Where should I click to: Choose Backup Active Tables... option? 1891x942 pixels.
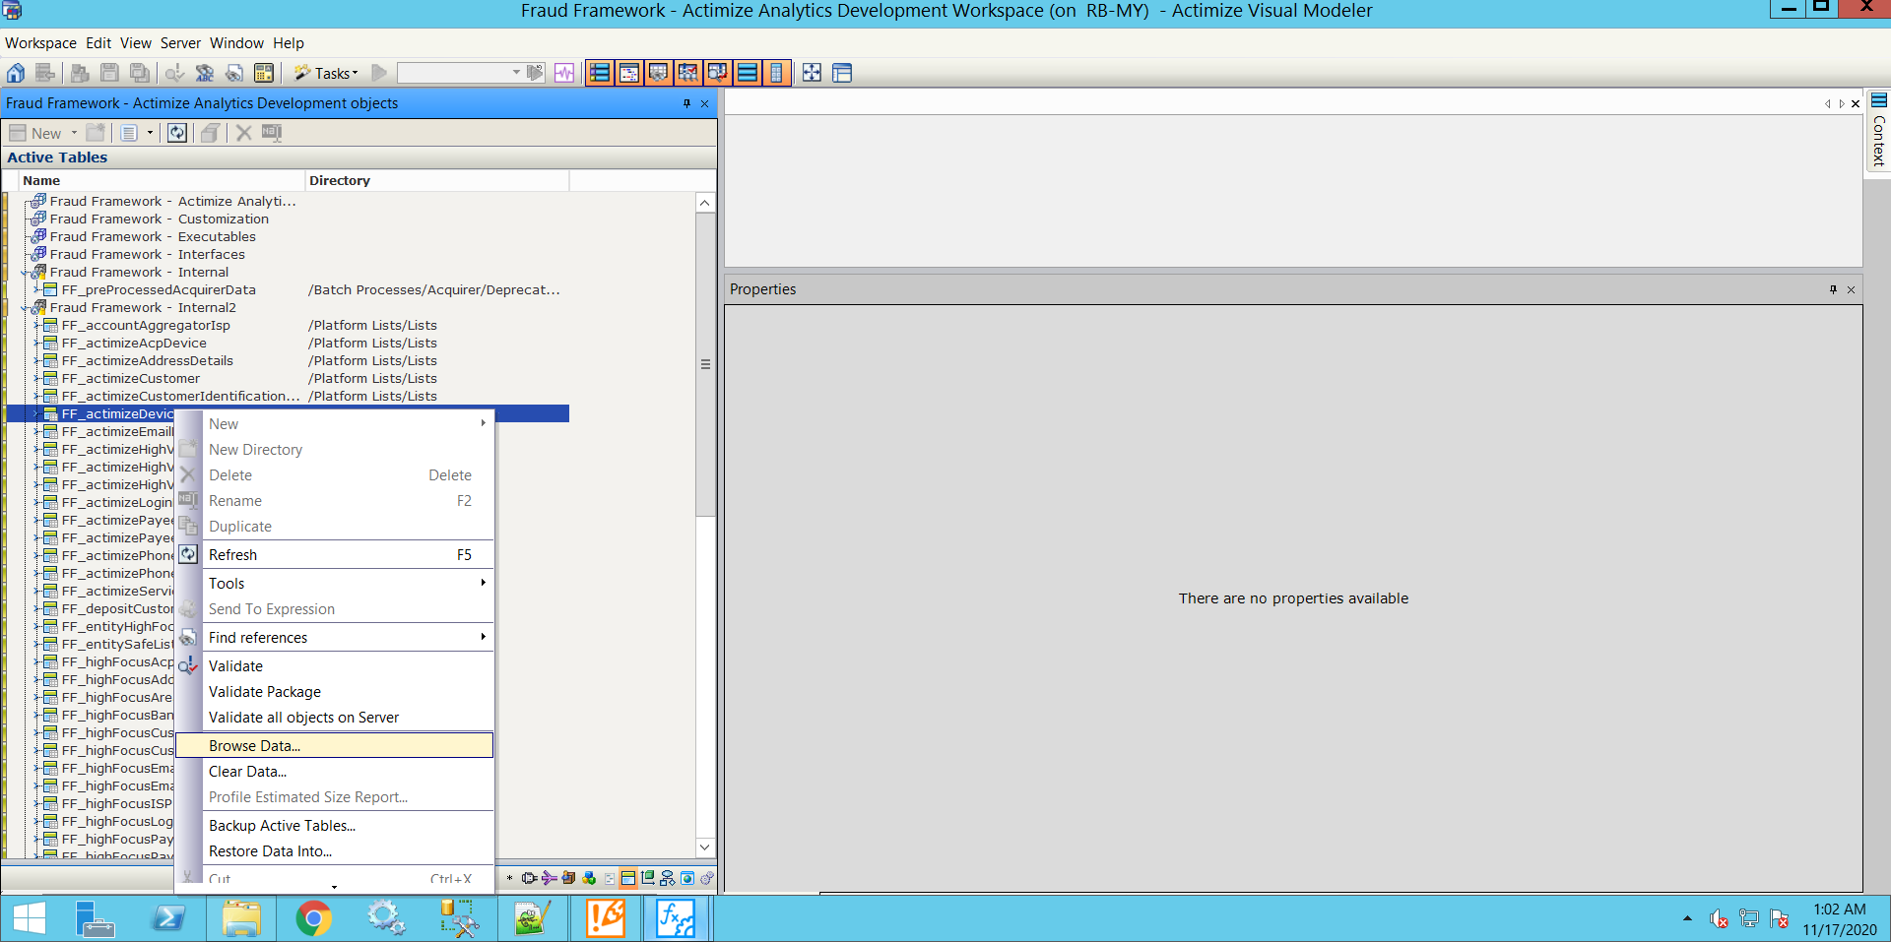(334, 825)
